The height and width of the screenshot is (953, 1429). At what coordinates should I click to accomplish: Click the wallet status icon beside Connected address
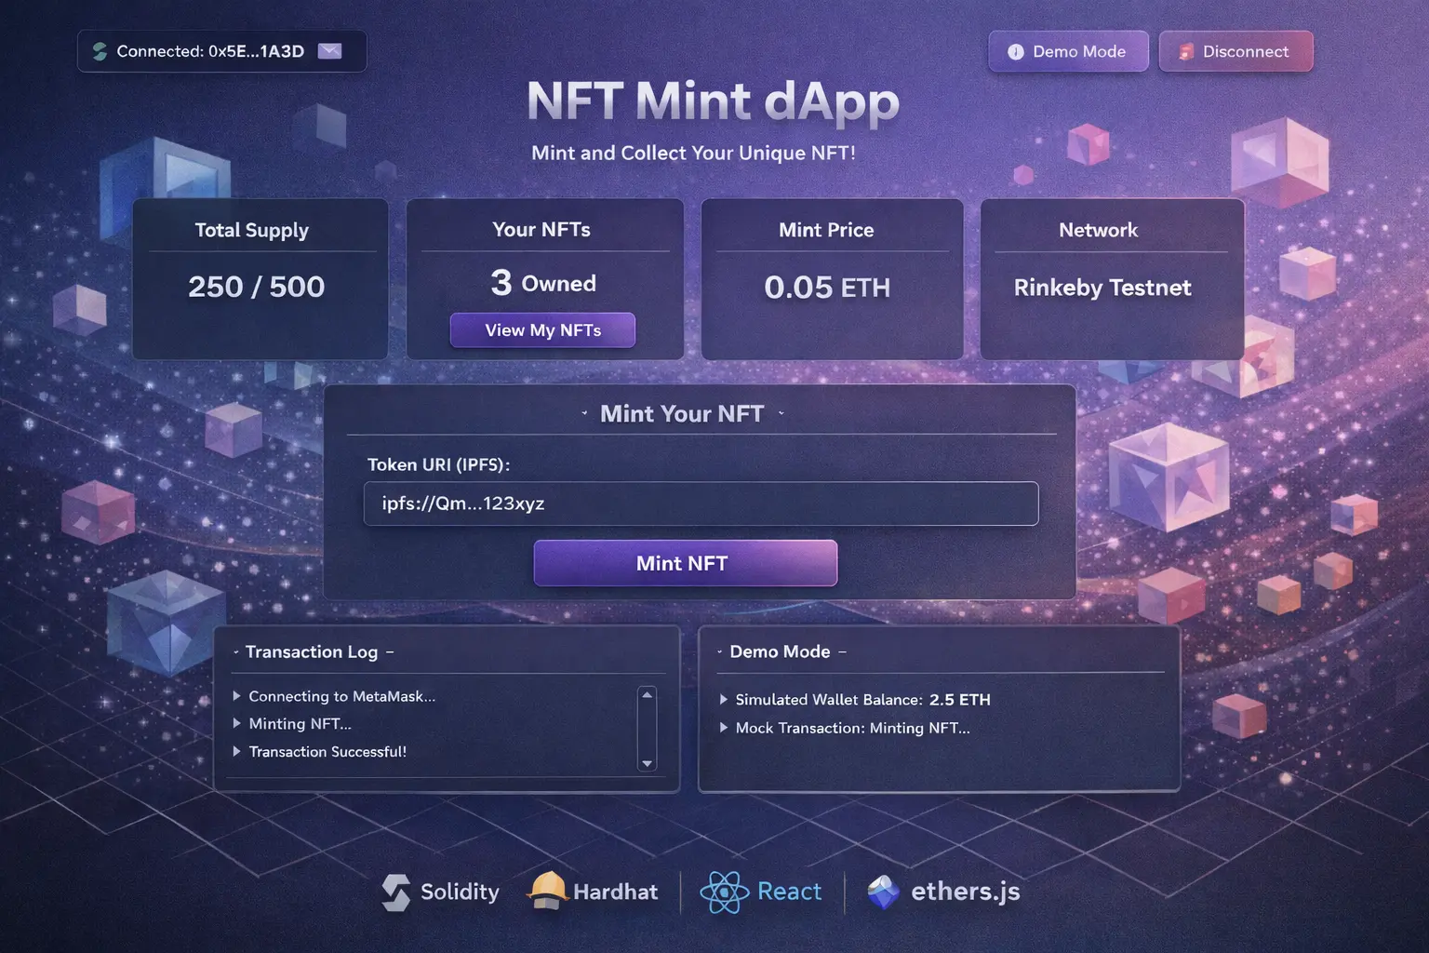point(100,51)
